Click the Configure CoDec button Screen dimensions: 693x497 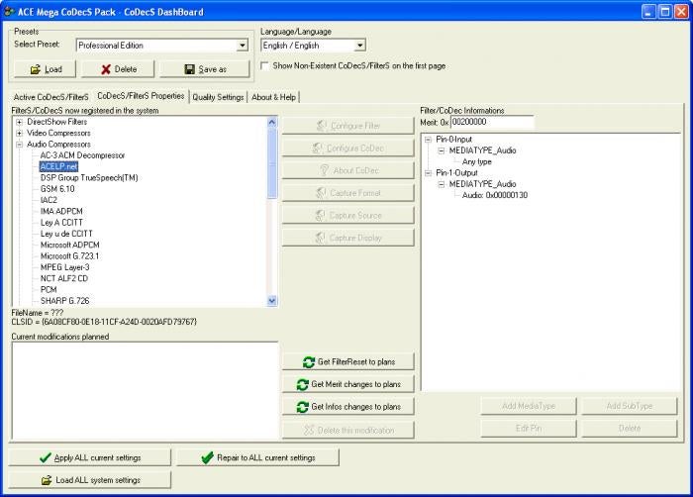[348, 149]
